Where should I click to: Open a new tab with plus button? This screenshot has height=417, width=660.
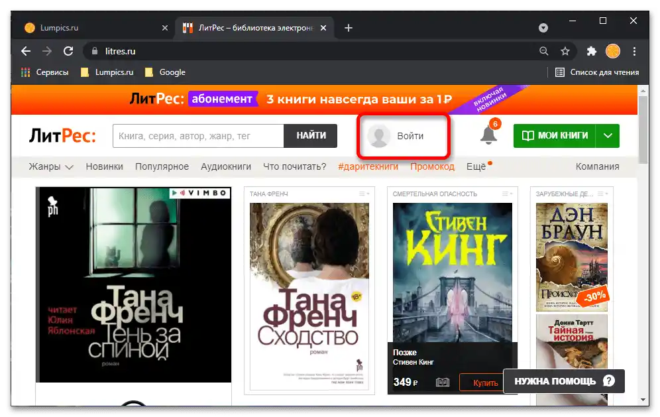tap(349, 28)
